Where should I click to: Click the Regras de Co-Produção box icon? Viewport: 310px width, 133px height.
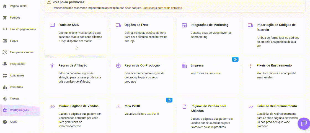(x=118, y=66)
